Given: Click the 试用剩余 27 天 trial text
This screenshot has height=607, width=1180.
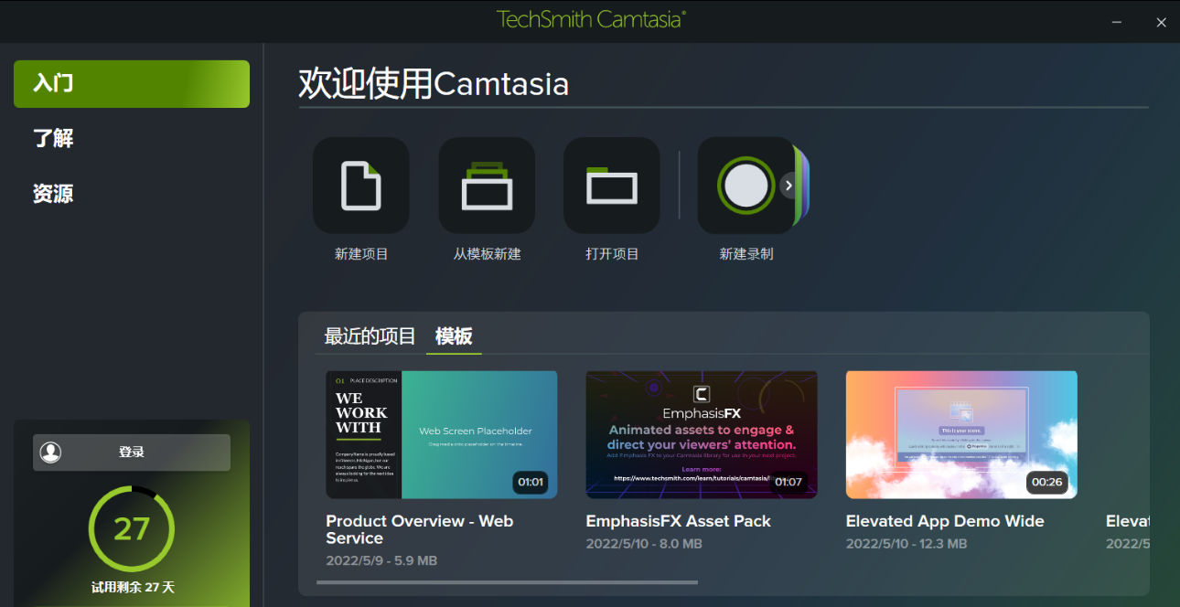Looking at the screenshot, I should pyautogui.click(x=132, y=587).
